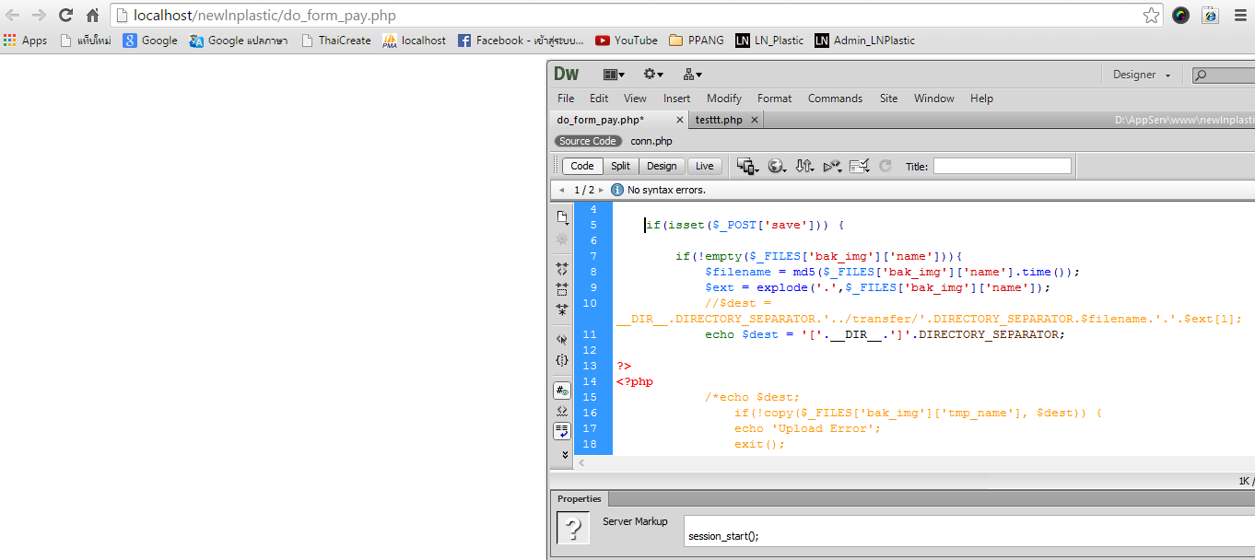Open Multiscreen preview dropdown icon
This screenshot has width=1255, height=560.
click(x=747, y=166)
